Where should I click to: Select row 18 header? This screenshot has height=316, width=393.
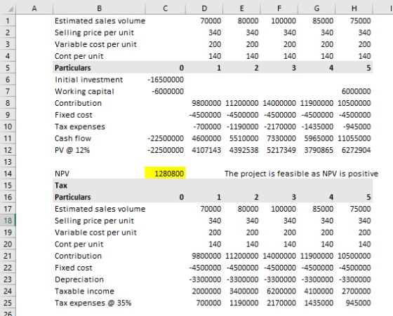8,221
